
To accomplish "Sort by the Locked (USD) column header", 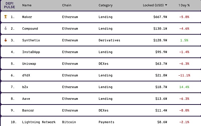I will click(153, 5).
